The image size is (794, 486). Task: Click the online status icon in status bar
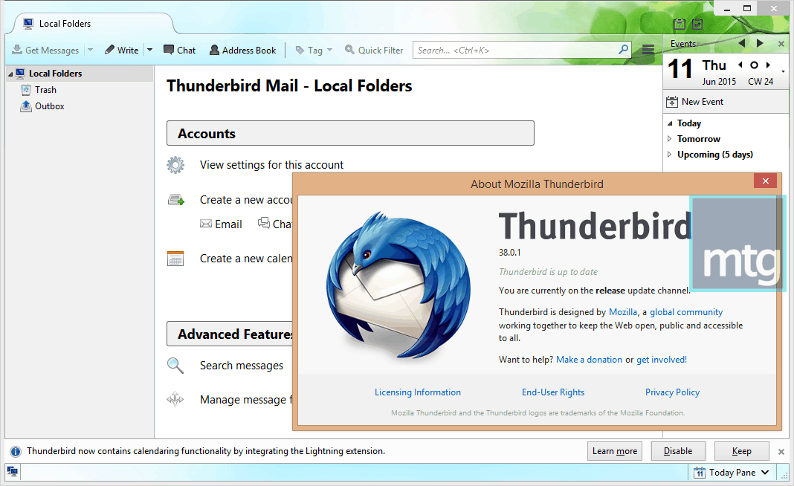[x=12, y=471]
